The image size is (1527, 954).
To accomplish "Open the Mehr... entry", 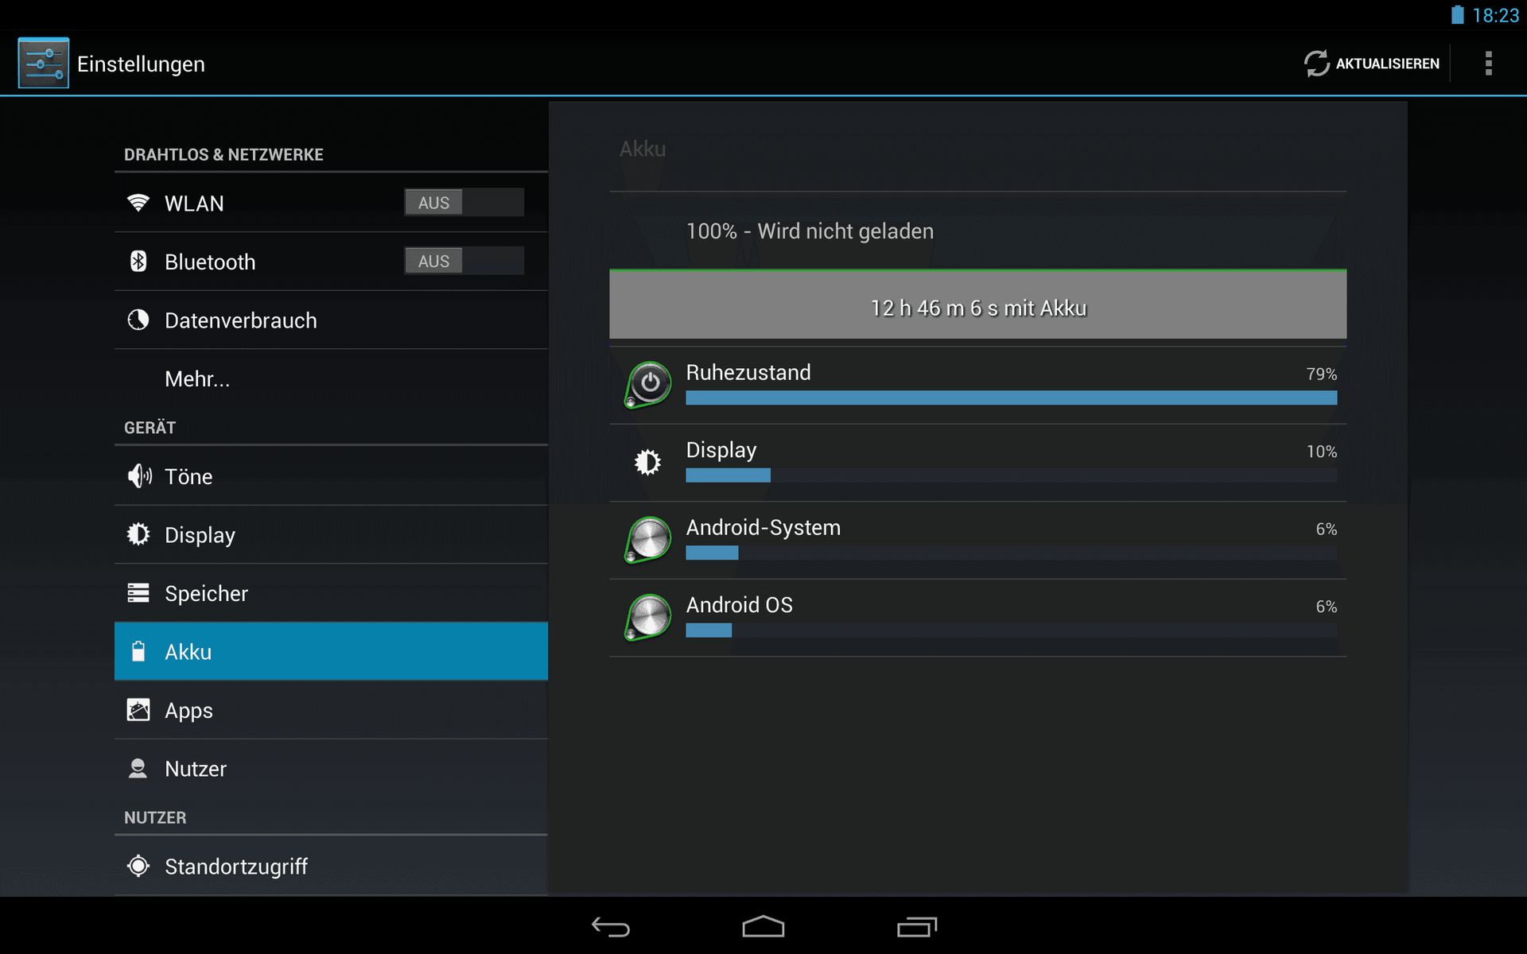I will [331, 378].
